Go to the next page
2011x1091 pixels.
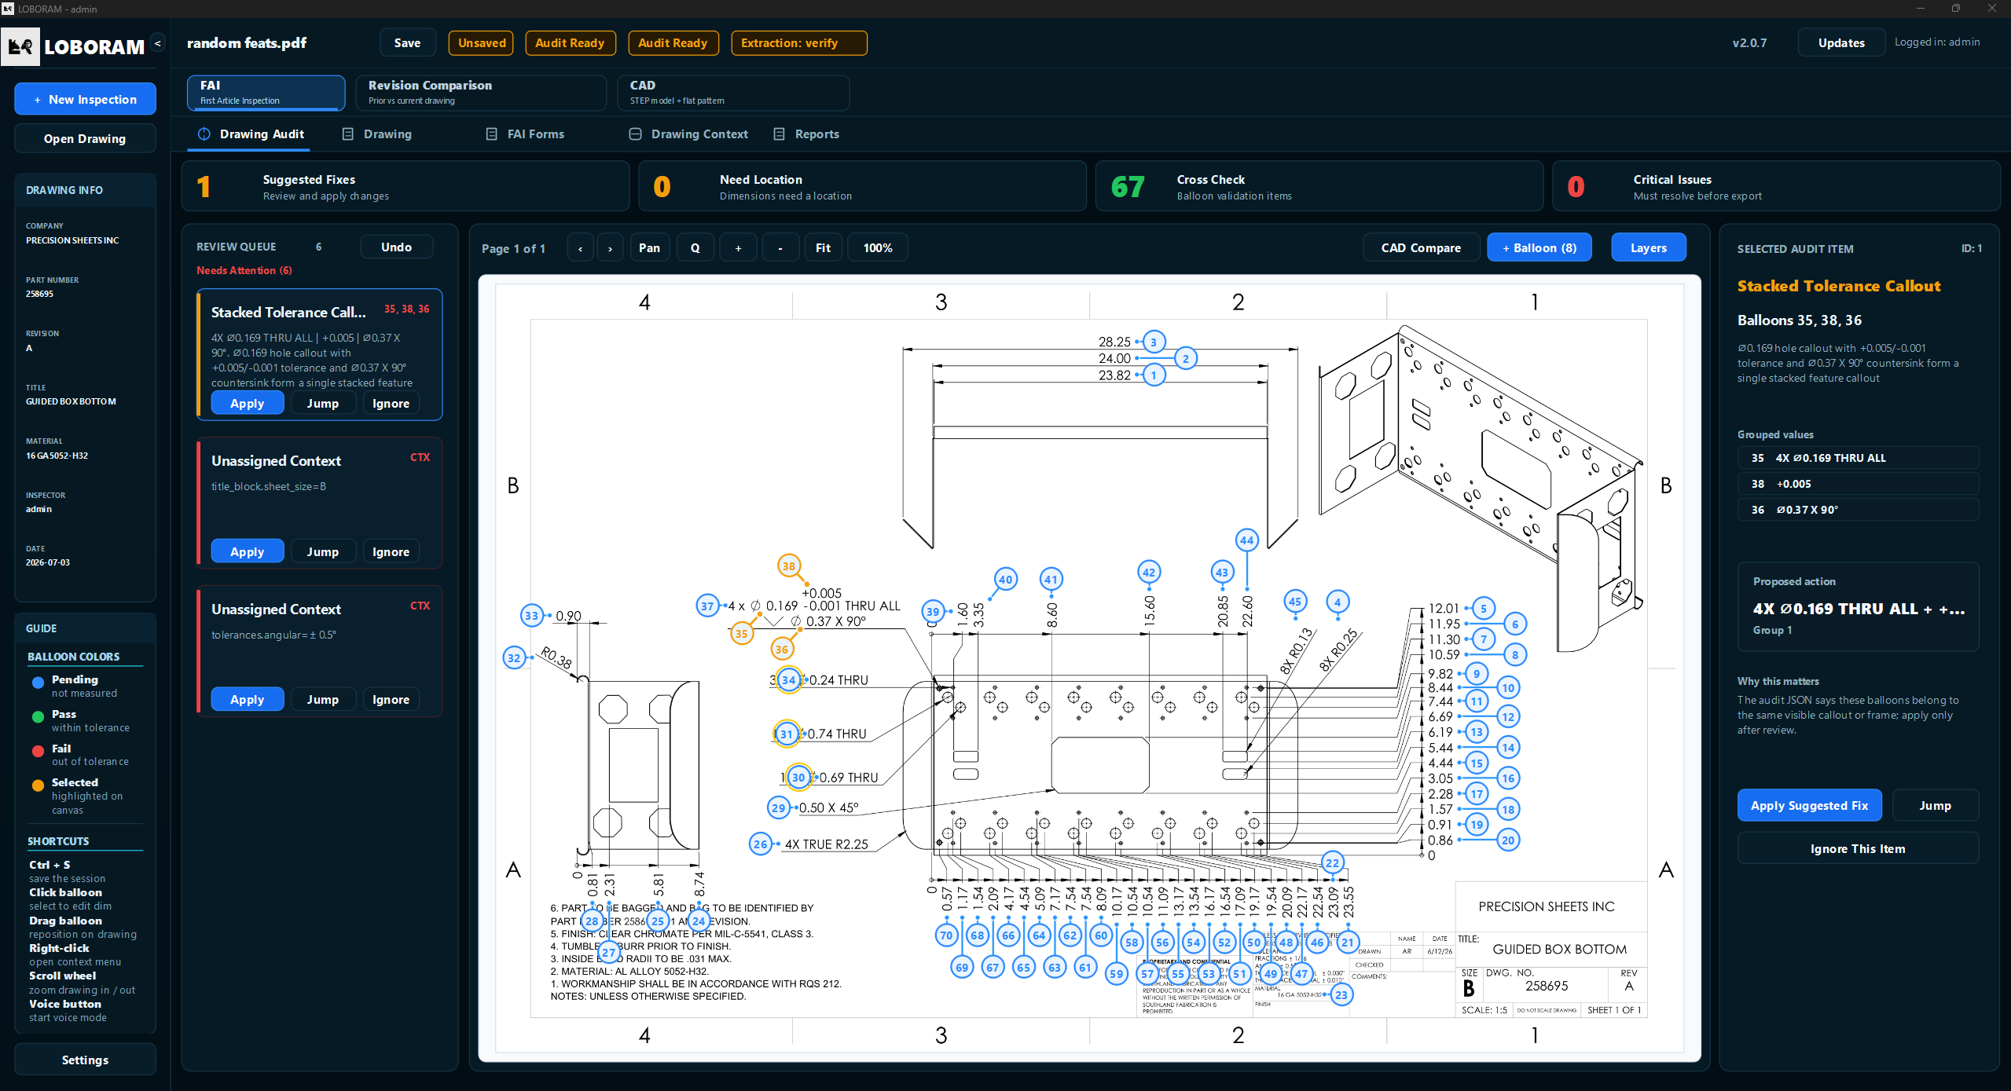pyautogui.click(x=610, y=248)
